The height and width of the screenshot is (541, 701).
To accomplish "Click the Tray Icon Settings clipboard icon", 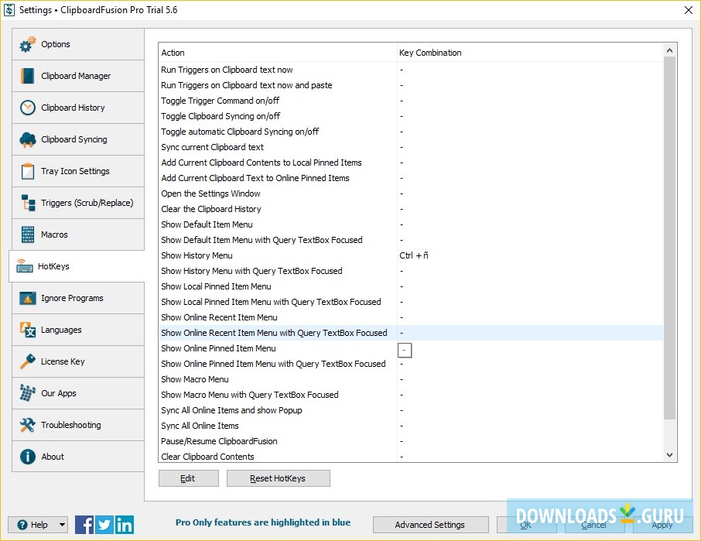I will pyautogui.click(x=27, y=171).
